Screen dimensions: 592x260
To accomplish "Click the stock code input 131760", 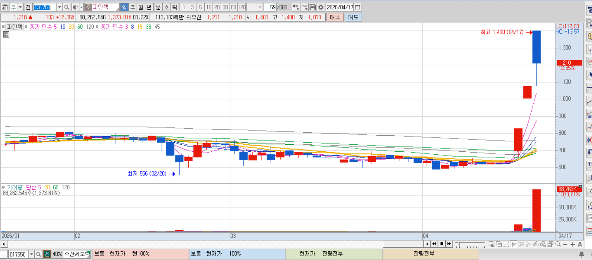I will [45, 7].
